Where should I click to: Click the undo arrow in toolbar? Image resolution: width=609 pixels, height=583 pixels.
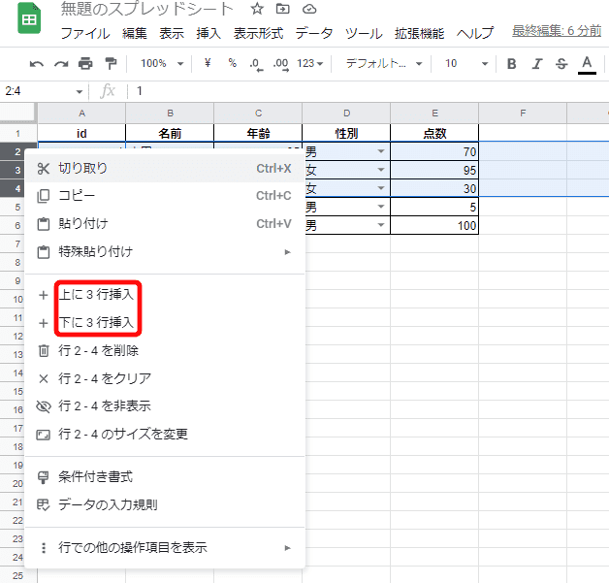tap(37, 64)
